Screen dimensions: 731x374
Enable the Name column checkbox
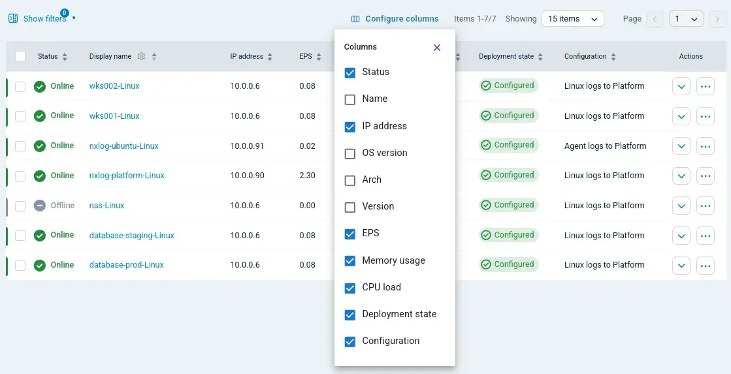coord(350,99)
